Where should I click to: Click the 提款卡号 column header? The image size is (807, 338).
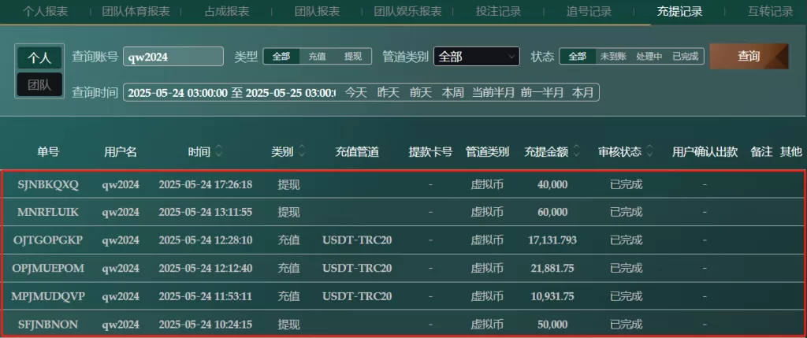pyautogui.click(x=430, y=152)
